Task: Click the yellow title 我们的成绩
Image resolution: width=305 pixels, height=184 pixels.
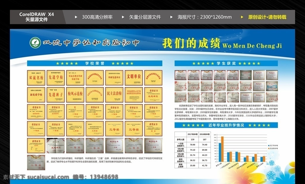Action: (x=191, y=43)
